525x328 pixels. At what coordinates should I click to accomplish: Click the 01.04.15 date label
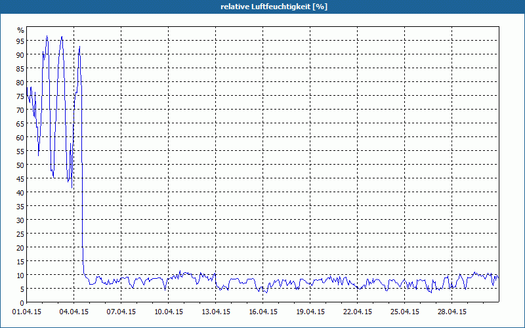click(x=27, y=312)
